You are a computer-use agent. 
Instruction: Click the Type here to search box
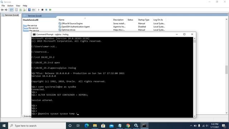(x=37, y=126)
